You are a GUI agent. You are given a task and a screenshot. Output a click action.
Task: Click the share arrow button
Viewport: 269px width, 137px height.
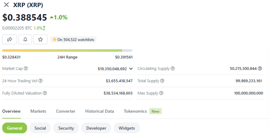(x=10, y=39)
